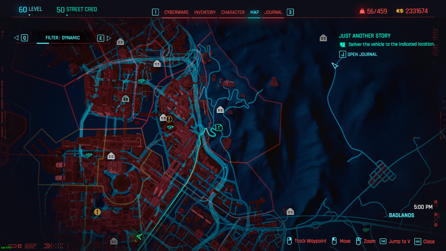Switch to next filter with E arrow
This screenshot has width=446, height=251.
coord(109,38)
